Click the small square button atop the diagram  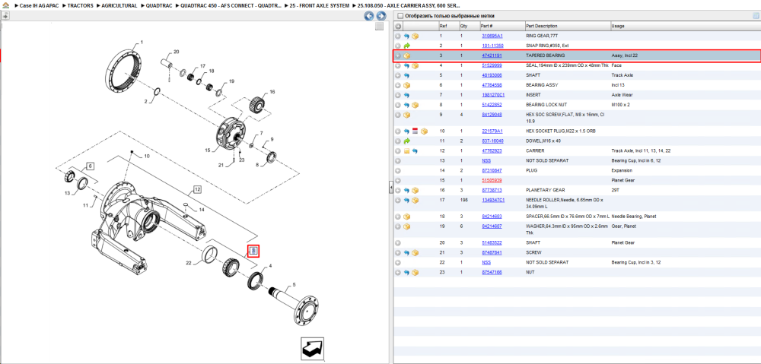click(380, 27)
